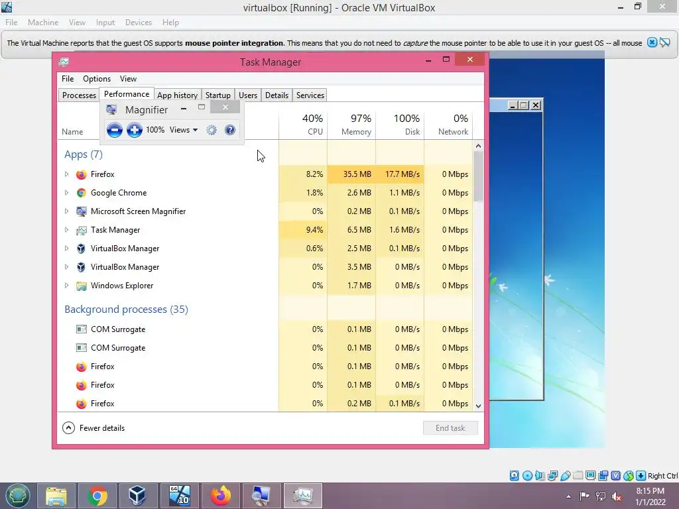The image size is (679, 509).
Task: Click the network tray icon
Action: coord(601,496)
